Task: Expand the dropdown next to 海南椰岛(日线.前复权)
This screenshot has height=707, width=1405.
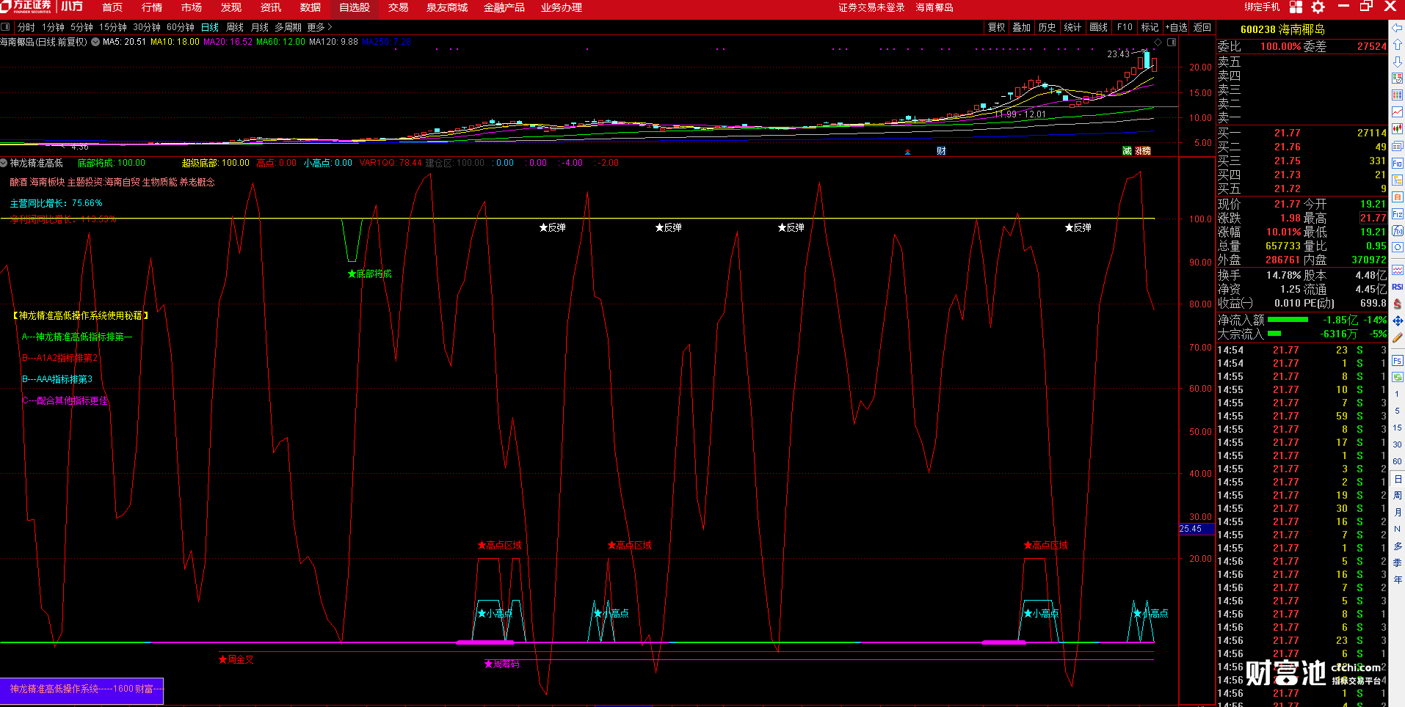Action: (95, 43)
